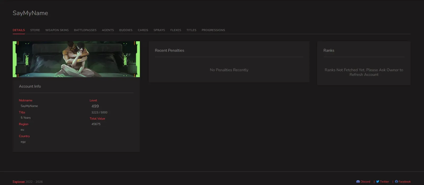Click the Country field label

click(x=24, y=136)
